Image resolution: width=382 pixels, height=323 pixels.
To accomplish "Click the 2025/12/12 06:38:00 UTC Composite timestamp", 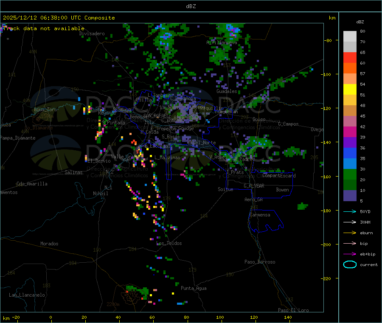I will tap(59, 18).
